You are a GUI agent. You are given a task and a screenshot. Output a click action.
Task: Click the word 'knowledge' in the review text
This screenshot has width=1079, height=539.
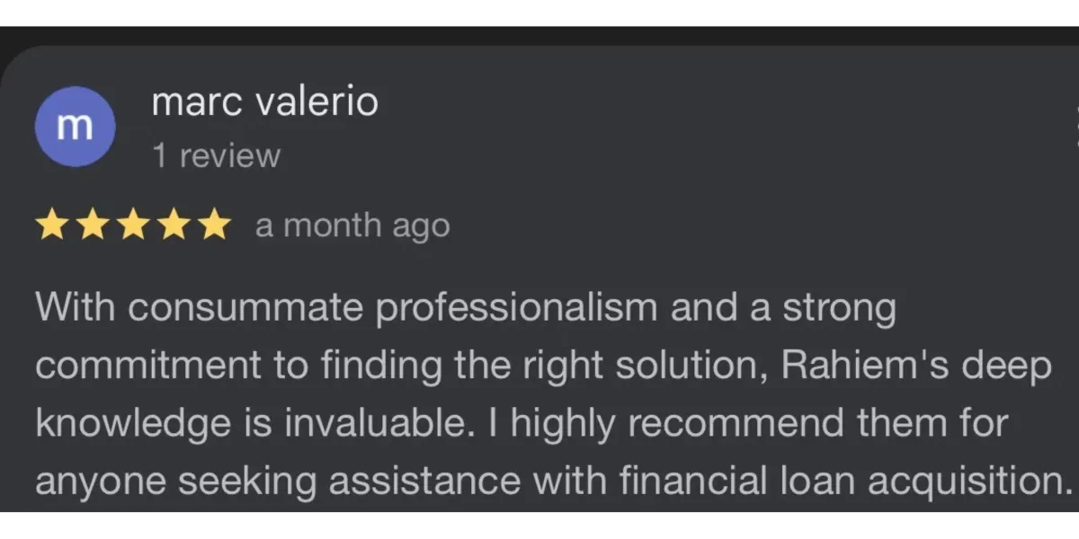133,424
